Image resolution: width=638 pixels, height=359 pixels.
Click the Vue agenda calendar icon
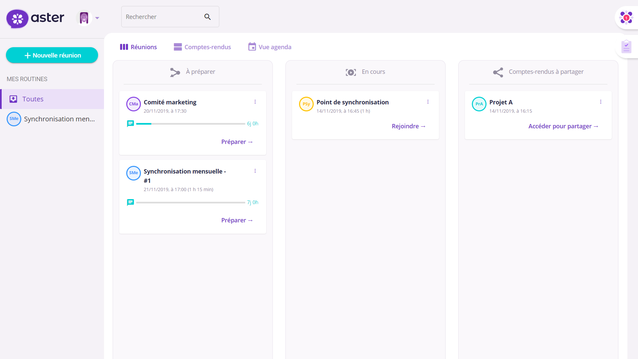point(252,47)
